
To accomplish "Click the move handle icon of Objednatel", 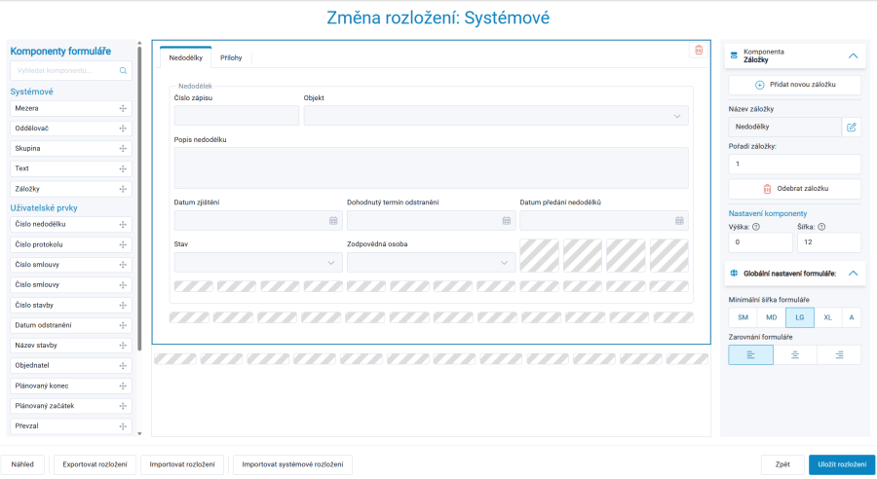I will click(x=123, y=365).
